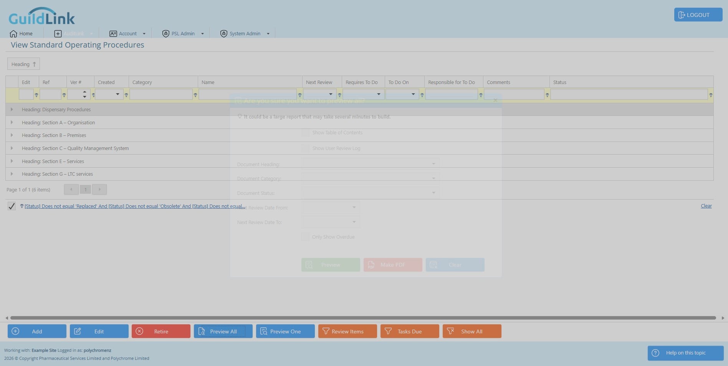Click the PSL Admin shield icon
Image resolution: width=728 pixels, height=366 pixels.
tap(166, 34)
